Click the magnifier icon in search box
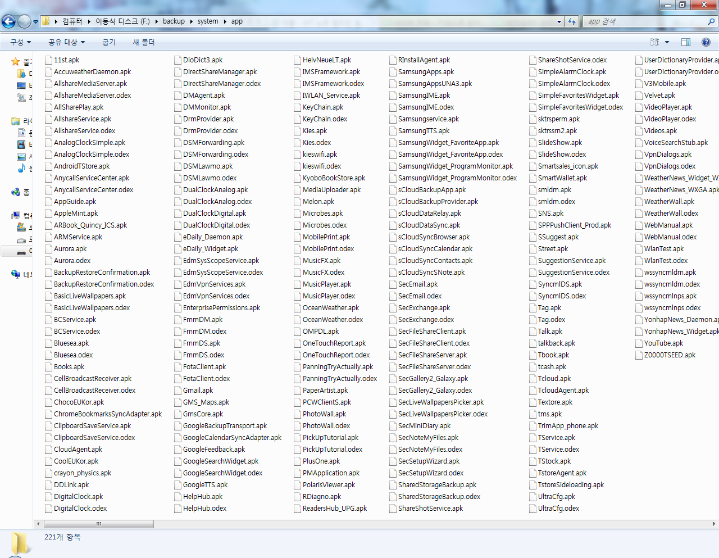The image size is (719, 558). click(x=711, y=21)
